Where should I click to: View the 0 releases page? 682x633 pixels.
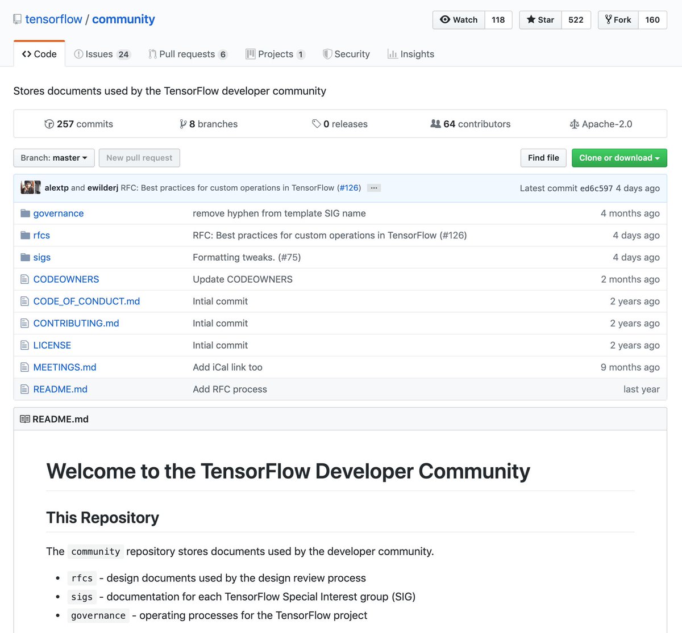[x=340, y=124]
